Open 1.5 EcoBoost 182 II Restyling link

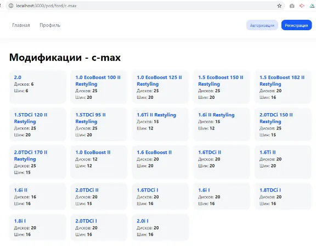282,81
